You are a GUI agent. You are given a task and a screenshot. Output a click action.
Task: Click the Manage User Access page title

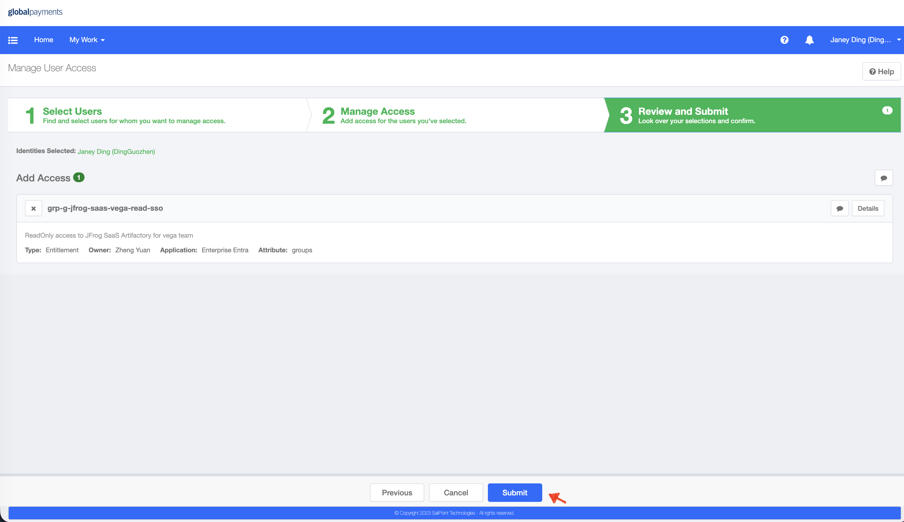[x=52, y=68]
